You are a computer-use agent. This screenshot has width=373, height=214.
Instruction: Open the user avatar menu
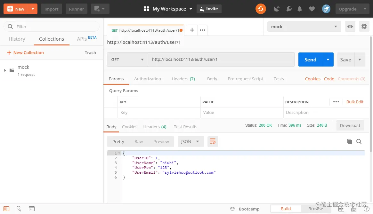pos(326,9)
